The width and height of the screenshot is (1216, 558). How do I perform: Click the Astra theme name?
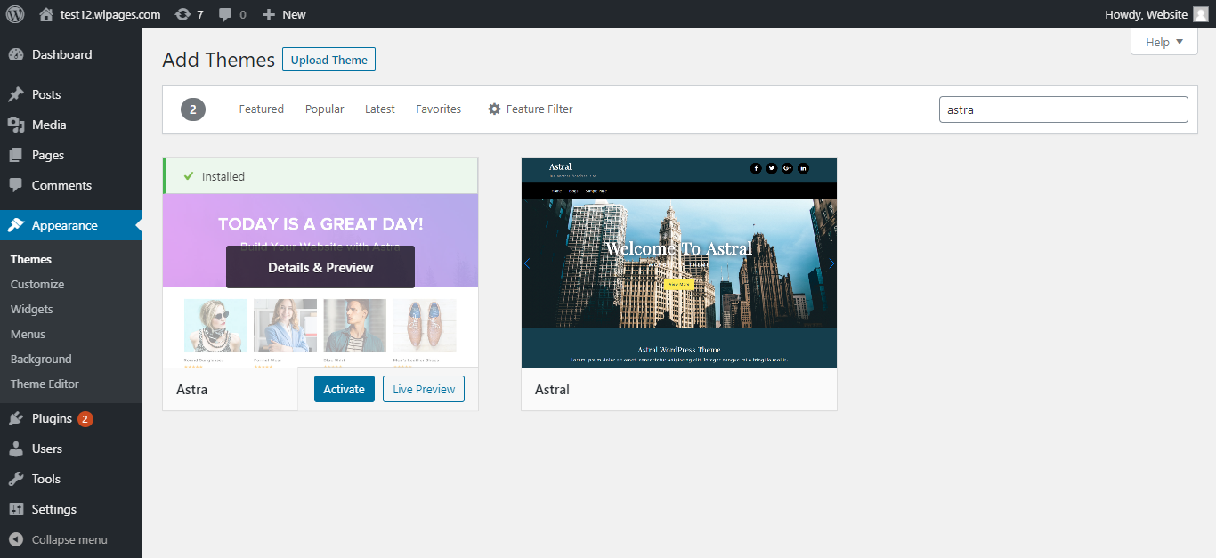coord(192,390)
